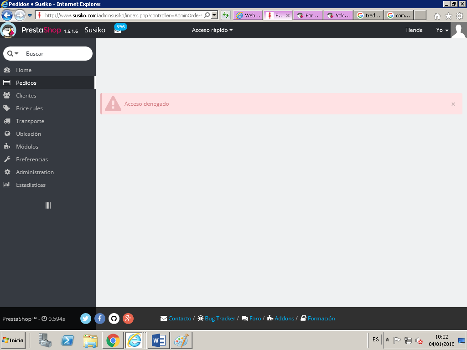Viewport: 467px width, 350px height.
Task: Collapse the sidebar using the bars handle
Action: 48,206
